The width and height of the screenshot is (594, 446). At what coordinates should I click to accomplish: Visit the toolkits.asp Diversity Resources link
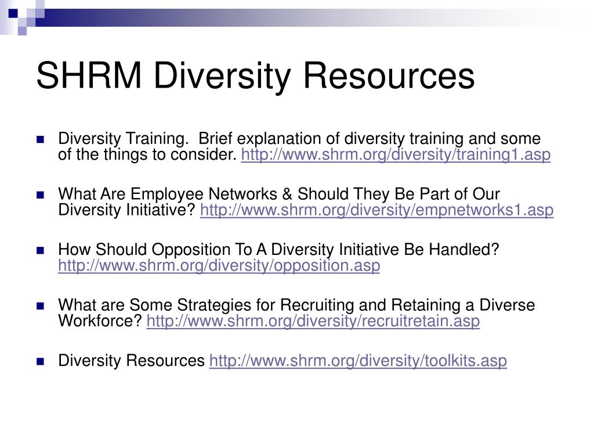coord(358,360)
